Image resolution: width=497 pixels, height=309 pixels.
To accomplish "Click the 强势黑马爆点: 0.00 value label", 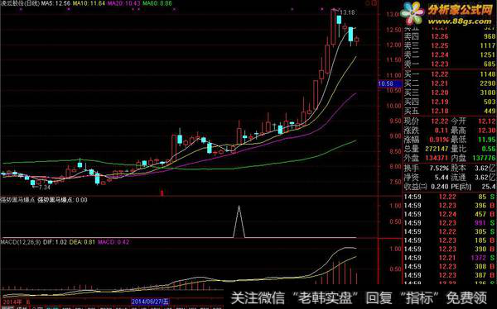I will click(62, 200).
